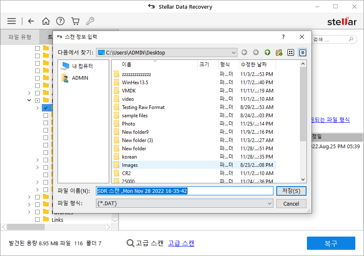Switch the dialog to detail view
Screen dimensions: 364x256
coord(302,52)
